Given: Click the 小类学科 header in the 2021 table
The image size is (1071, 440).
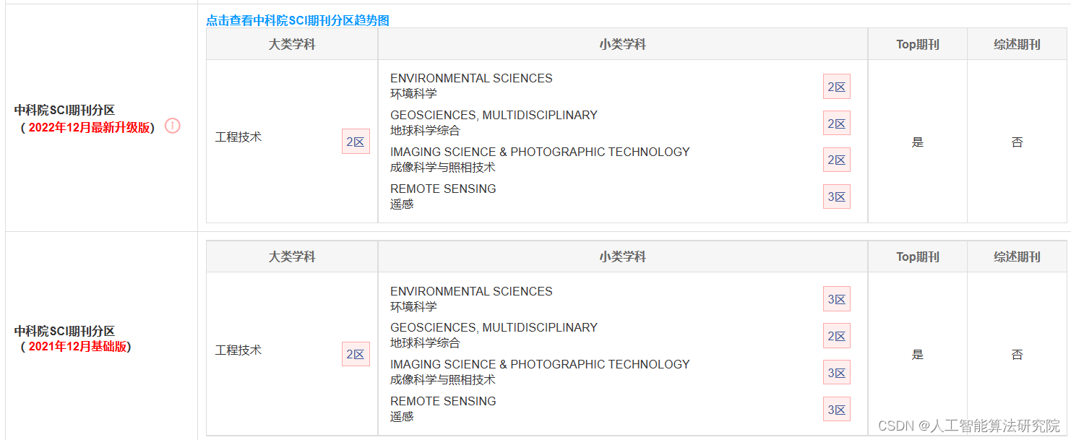Looking at the screenshot, I should [623, 256].
